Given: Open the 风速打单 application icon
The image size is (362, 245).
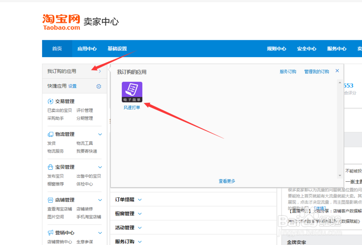Looking at the screenshot, I should click(132, 92).
